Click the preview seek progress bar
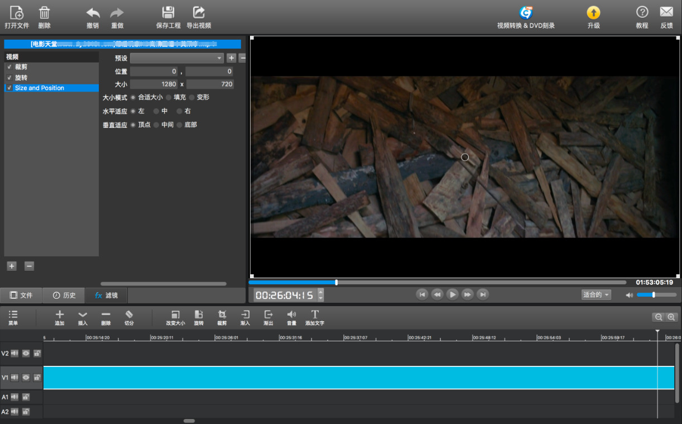Viewport: 682px width, 424px height. pyautogui.click(x=438, y=283)
